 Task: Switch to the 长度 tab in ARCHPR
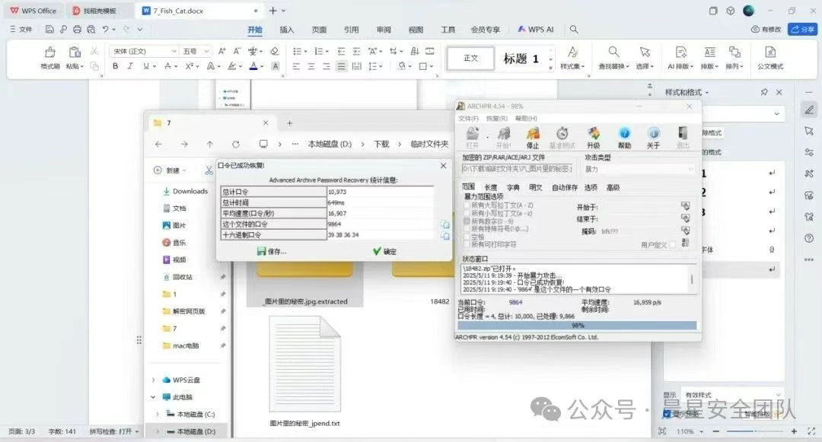click(x=491, y=187)
